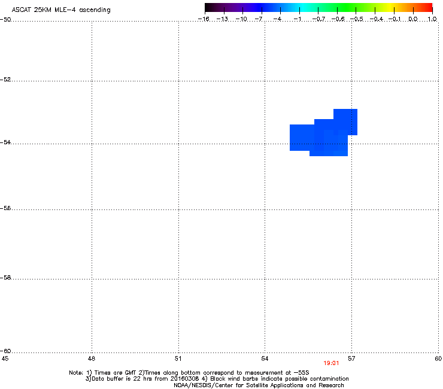Click the -10 color bar label
The height and width of the screenshot is (389, 443).
[241, 19]
